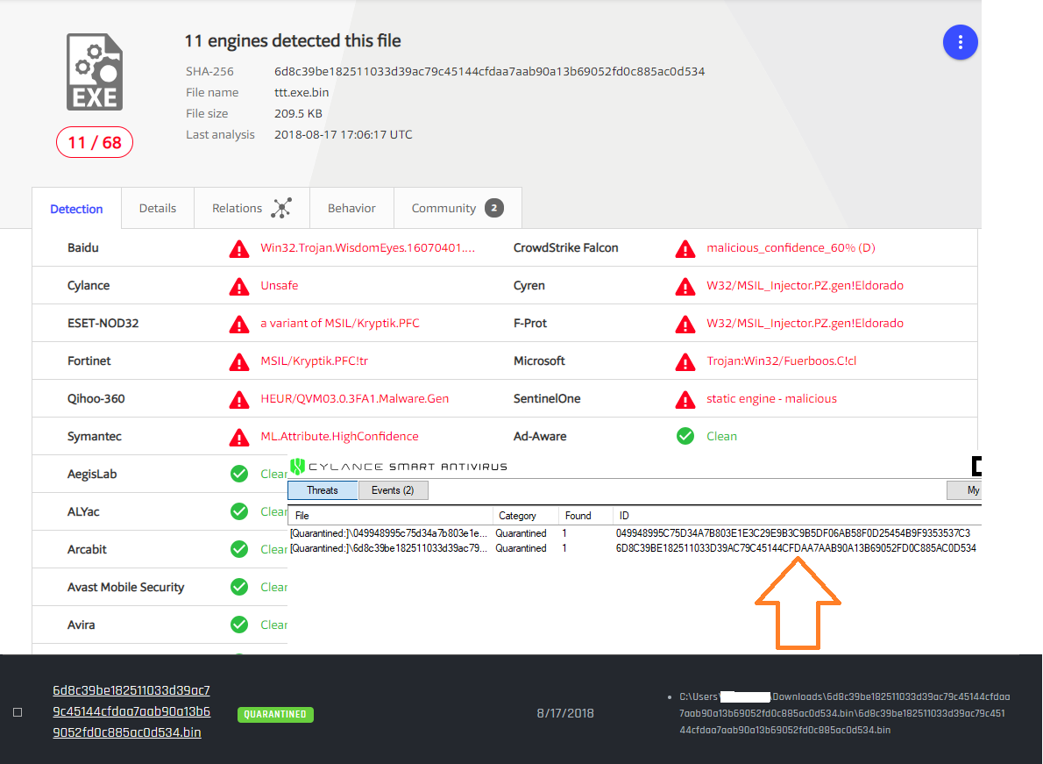Click Cyren's W32/MSIL_Injector.PZ.gen!Eldorado result
1043x764 pixels.
tap(805, 285)
